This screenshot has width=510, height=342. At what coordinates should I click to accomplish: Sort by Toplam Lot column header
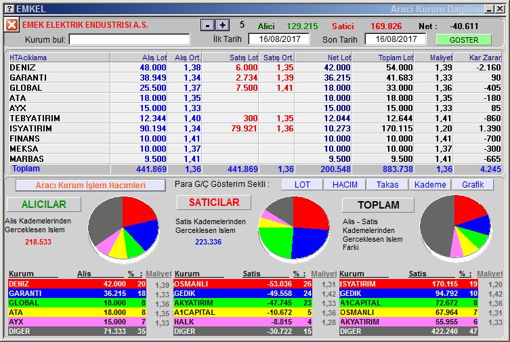tap(383, 58)
